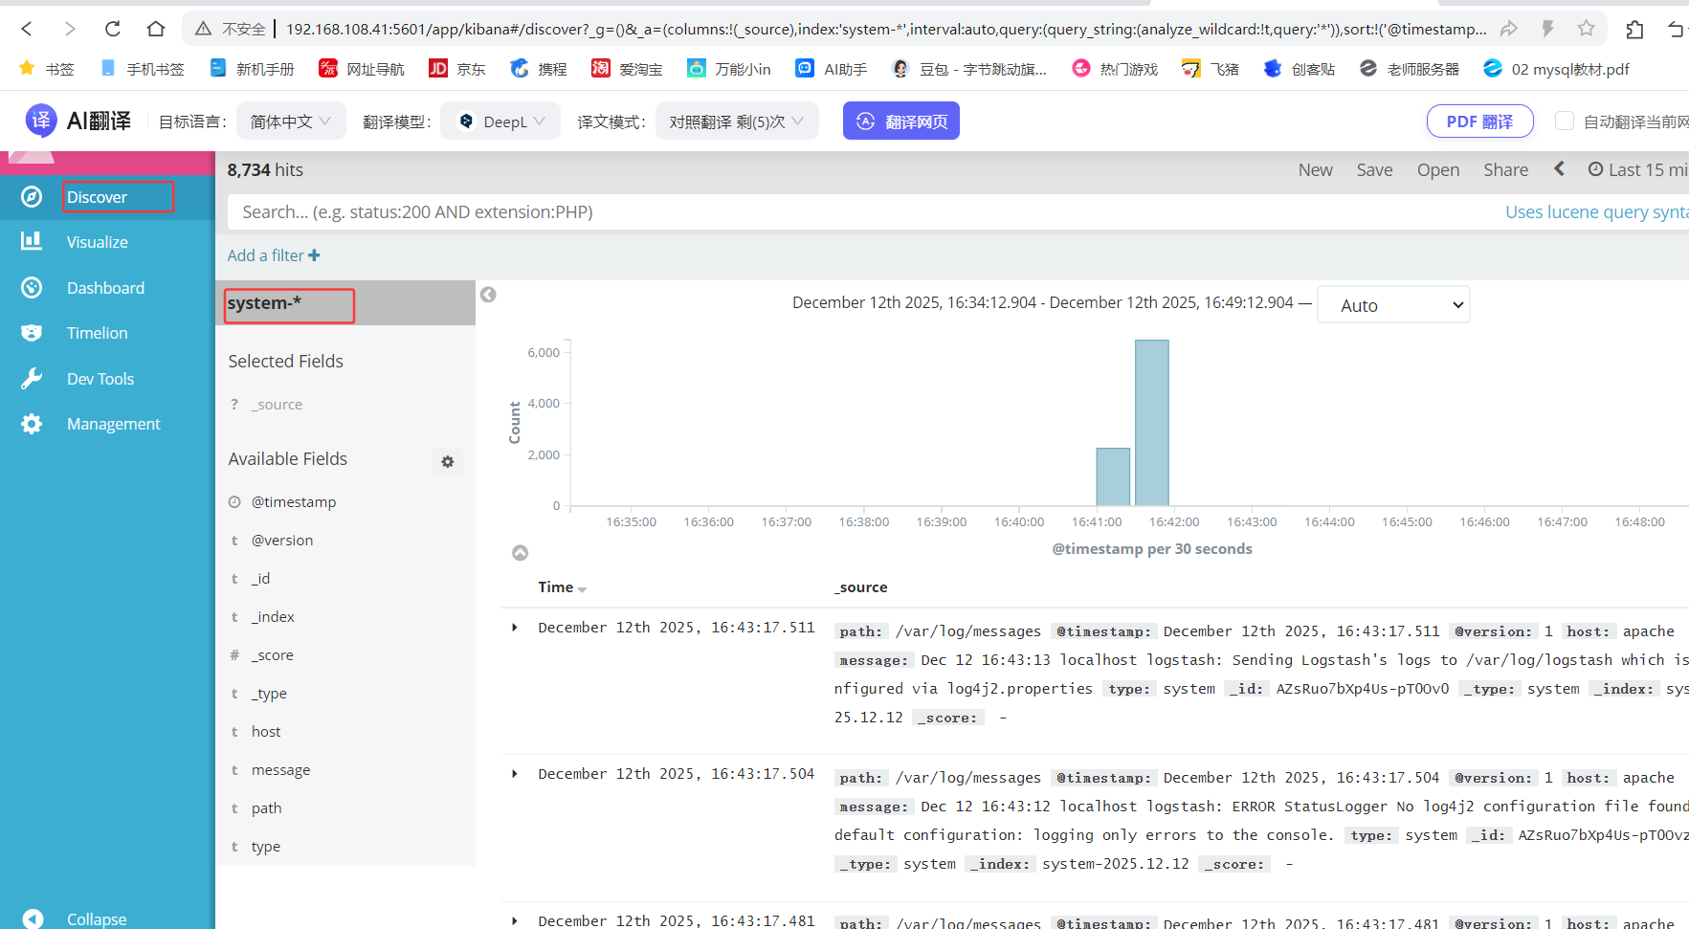Click the tallest histogram bar
This screenshot has width=1689, height=929.
[1152, 422]
